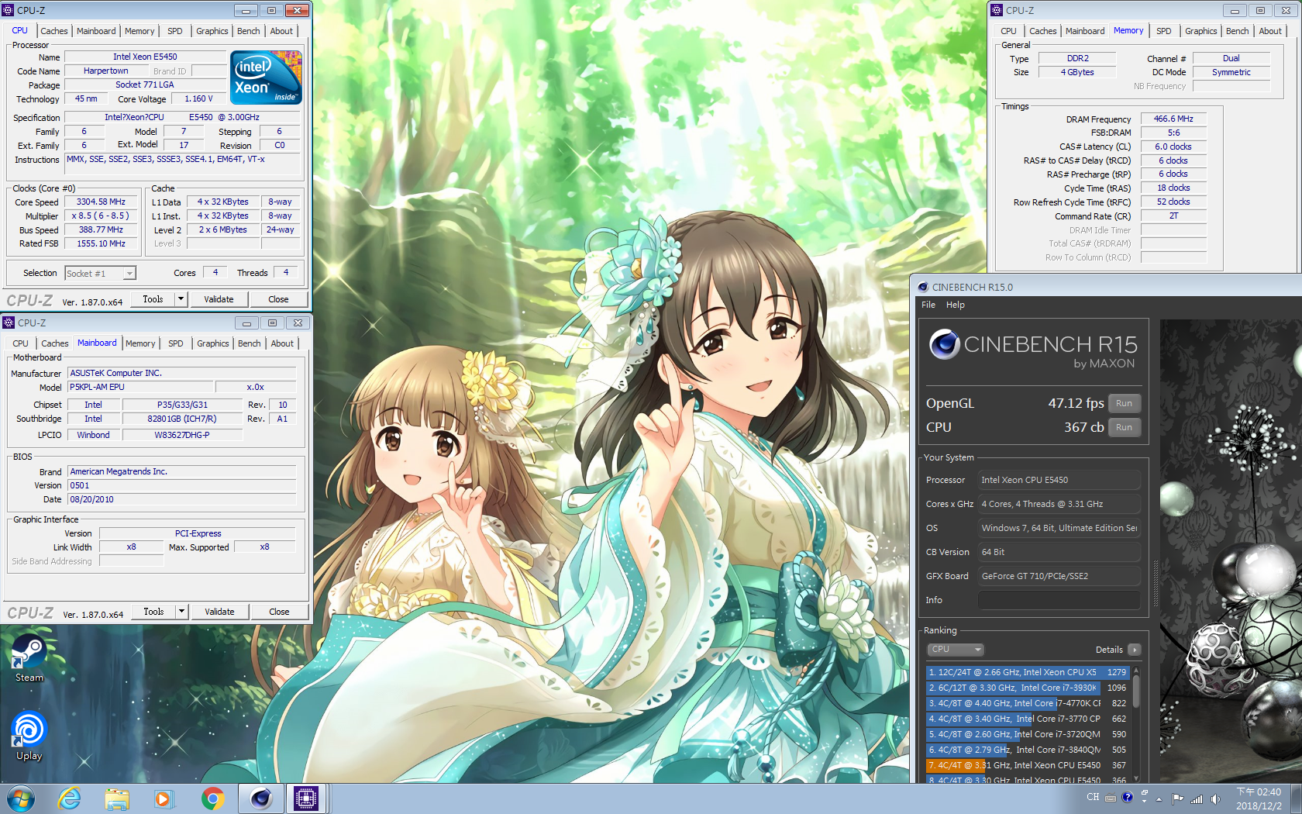Click the Details arrow button in Ranking

pos(1135,650)
